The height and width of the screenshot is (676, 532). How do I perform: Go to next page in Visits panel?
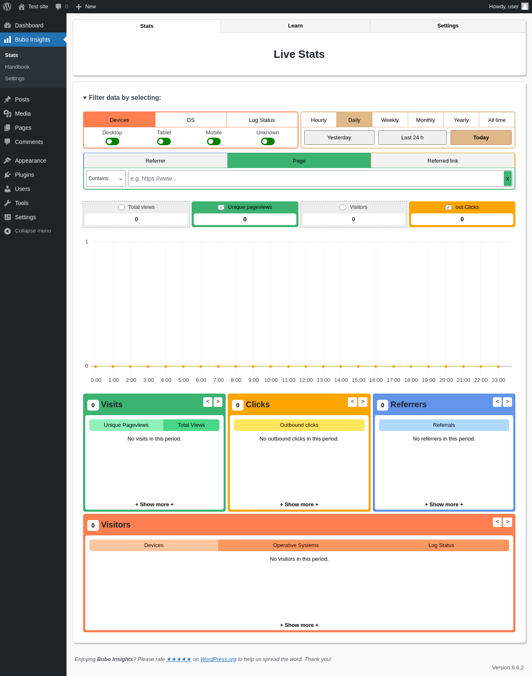pyautogui.click(x=218, y=402)
